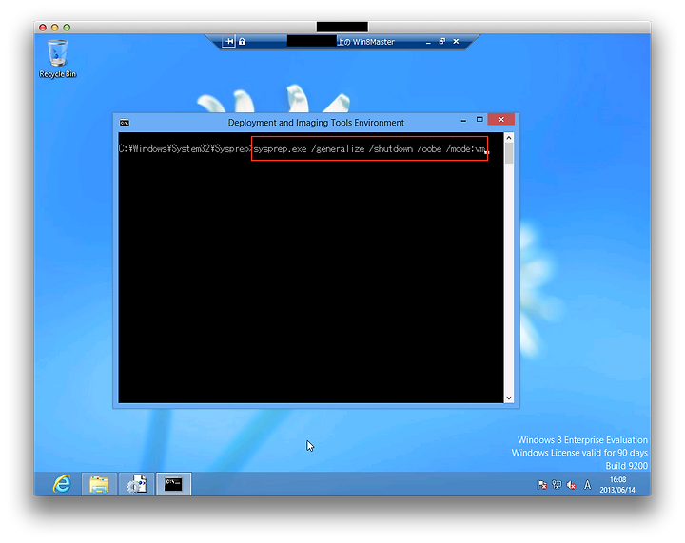Maximize the Deployment and Imaging Tools window
The image size is (685, 543).
coord(479,120)
